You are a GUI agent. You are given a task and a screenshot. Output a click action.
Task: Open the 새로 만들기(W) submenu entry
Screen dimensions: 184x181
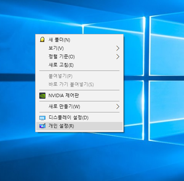pos(79,106)
